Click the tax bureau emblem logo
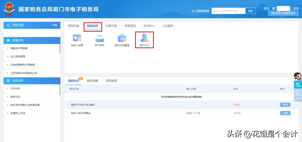Viewport: 302px width, 142px height. pos(10,9)
